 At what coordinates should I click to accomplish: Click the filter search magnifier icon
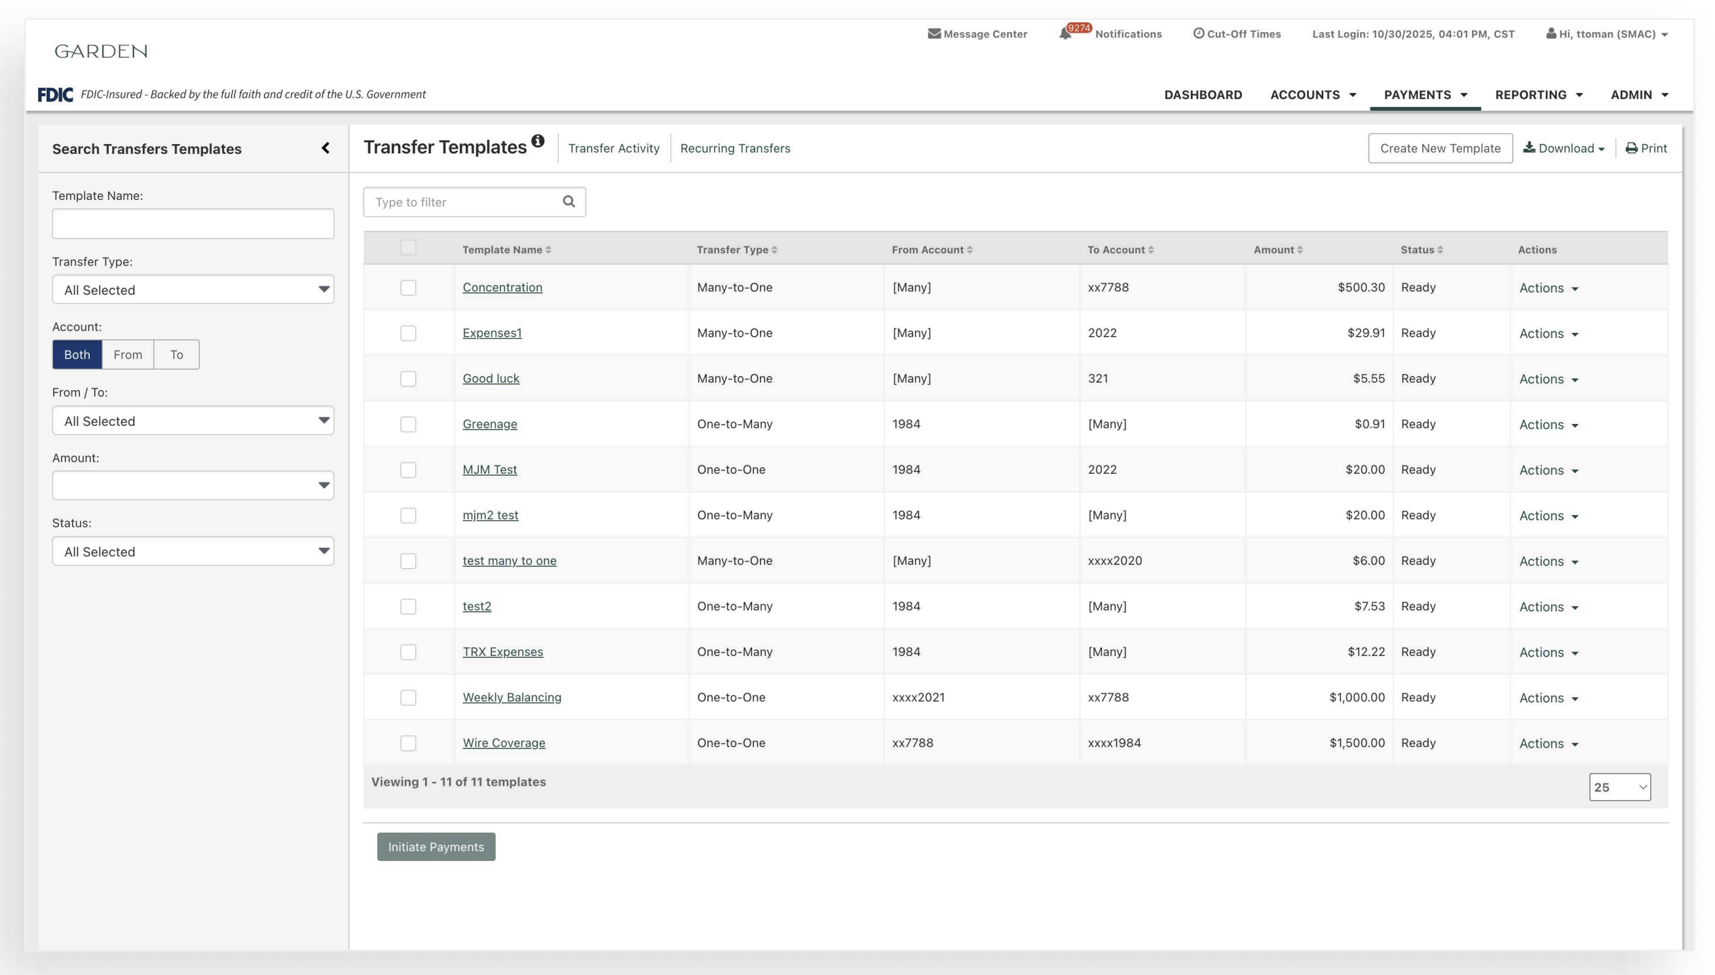[x=569, y=202]
